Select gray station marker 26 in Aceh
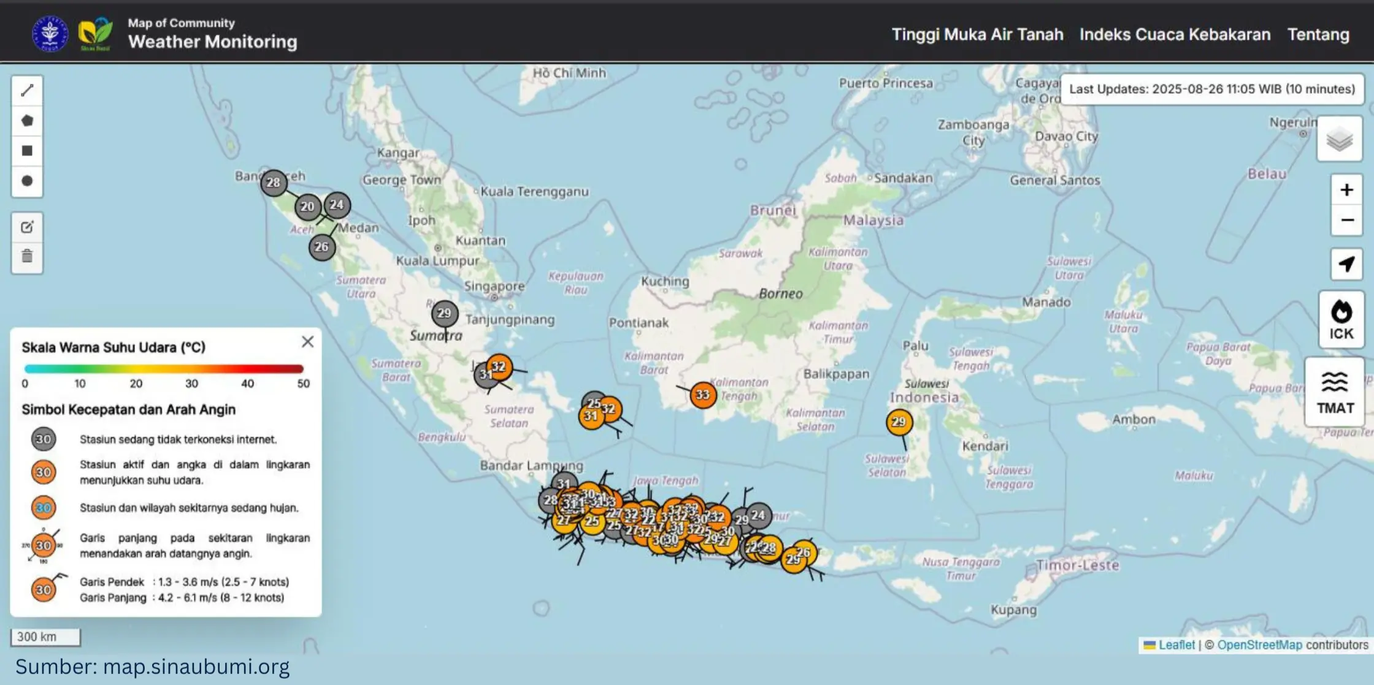This screenshot has width=1374, height=685. pyautogui.click(x=321, y=247)
